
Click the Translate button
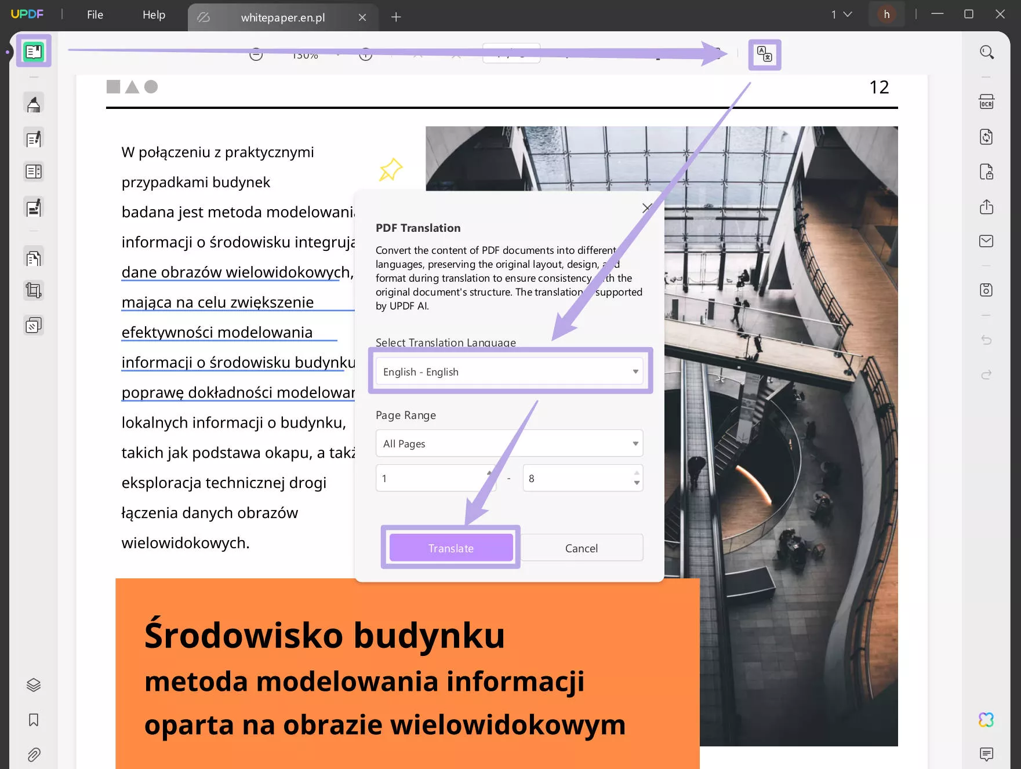click(x=450, y=548)
